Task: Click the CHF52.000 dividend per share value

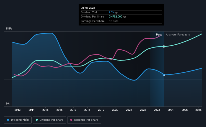Action: click(x=115, y=17)
